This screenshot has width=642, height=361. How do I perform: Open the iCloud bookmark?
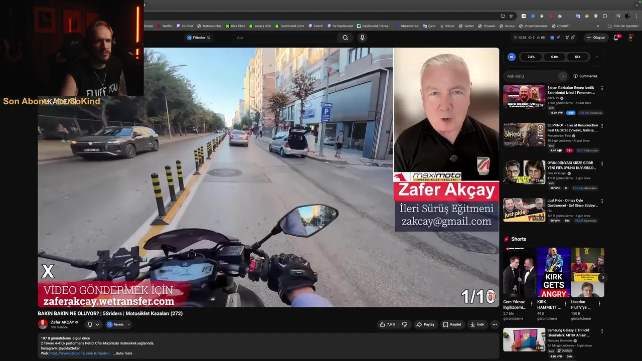point(447,26)
